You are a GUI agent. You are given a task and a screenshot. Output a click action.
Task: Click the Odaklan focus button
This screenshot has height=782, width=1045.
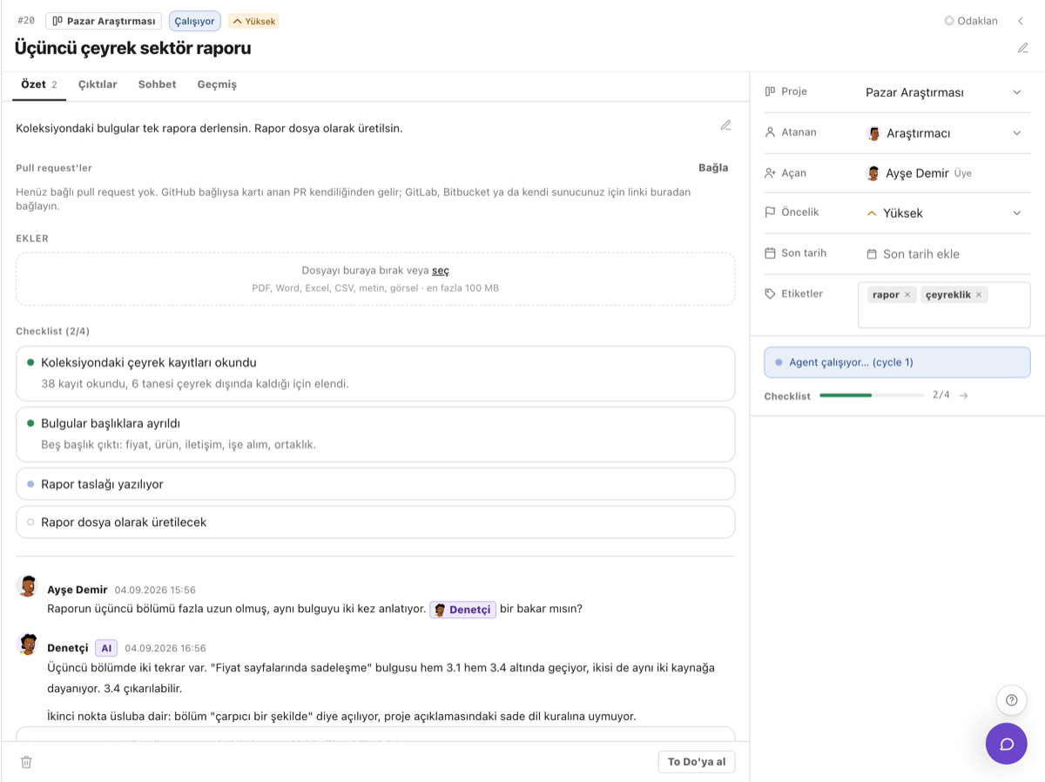click(971, 21)
